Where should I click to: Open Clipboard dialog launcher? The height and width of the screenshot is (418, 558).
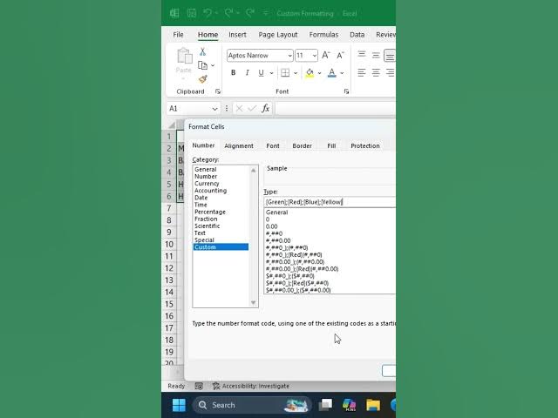217,91
